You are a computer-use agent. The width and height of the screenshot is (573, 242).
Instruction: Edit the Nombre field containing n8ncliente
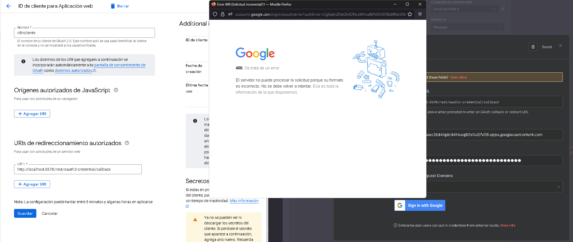pyautogui.click(x=84, y=33)
